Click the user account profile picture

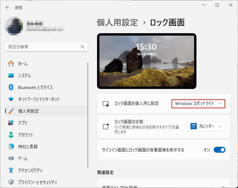point(14,26)
